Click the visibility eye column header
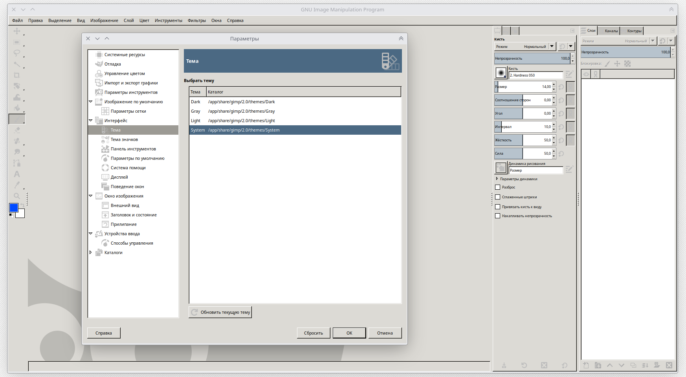This screenshot has width=686, height=377. point(586,74)
